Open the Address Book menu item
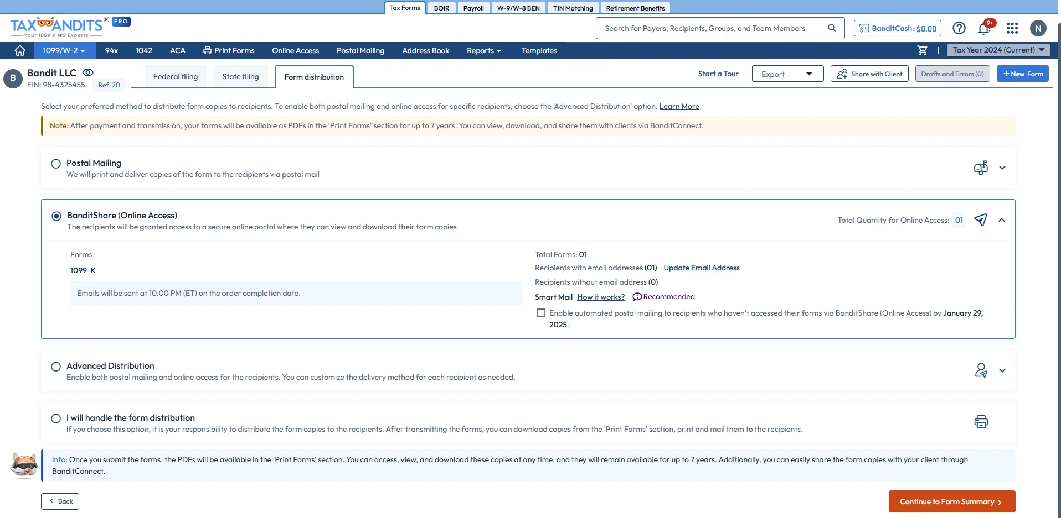Image resolution: width=1061 pixels, height=518 pixels. (x=425, y=50)
